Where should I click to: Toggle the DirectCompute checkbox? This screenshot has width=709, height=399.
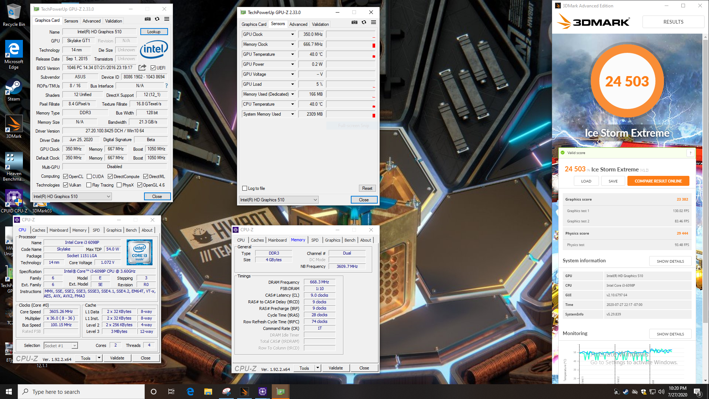pos(110,177)
